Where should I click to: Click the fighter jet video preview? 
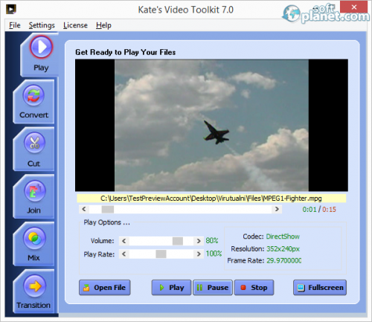211,125
